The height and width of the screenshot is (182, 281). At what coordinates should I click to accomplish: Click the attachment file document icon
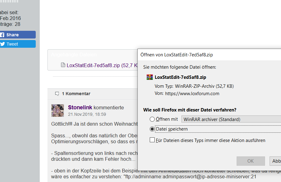tap(63, 65)
